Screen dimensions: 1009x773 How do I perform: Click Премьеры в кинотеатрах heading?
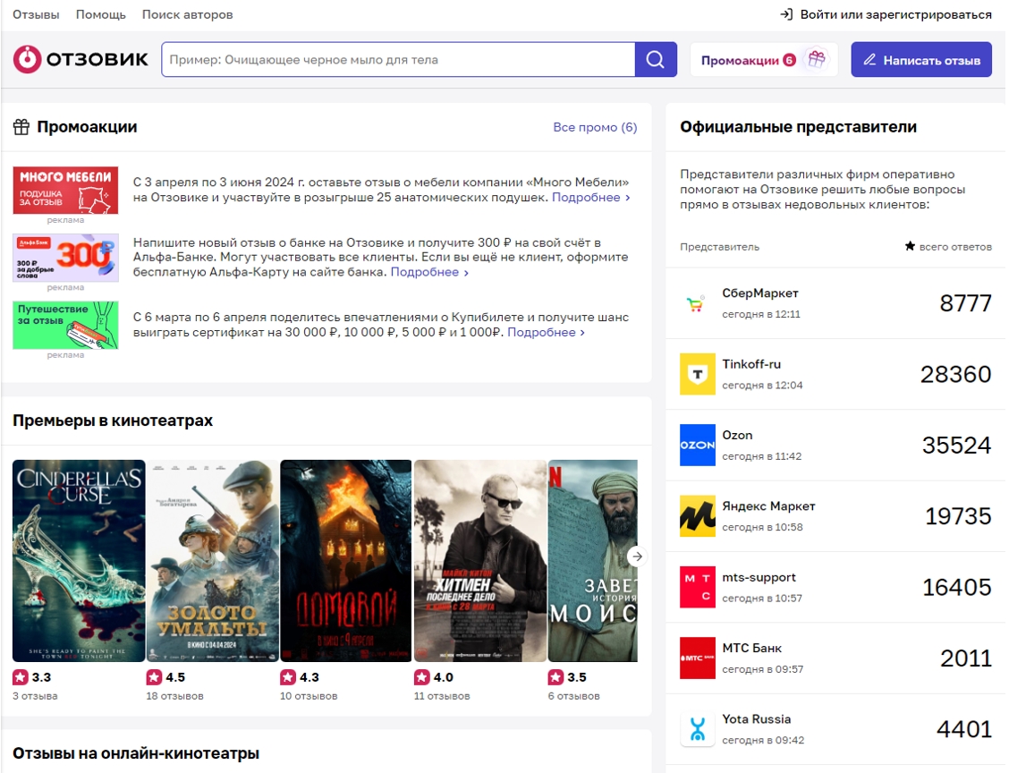113,420
